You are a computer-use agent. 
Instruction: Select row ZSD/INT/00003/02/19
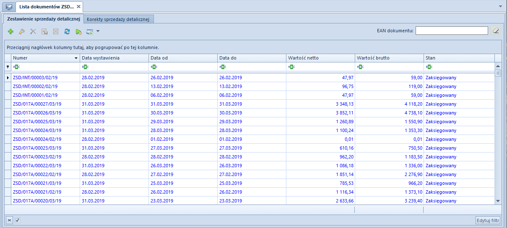pos(250,78)
